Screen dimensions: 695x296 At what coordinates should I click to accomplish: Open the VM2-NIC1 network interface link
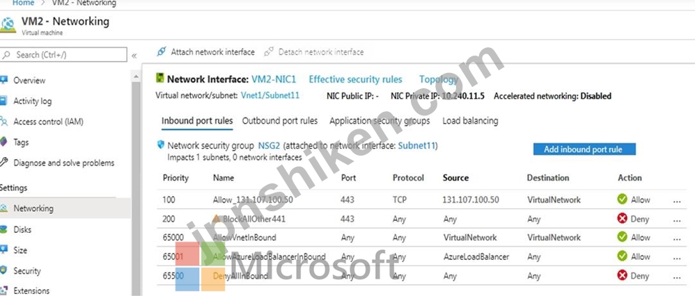point(274,79)
